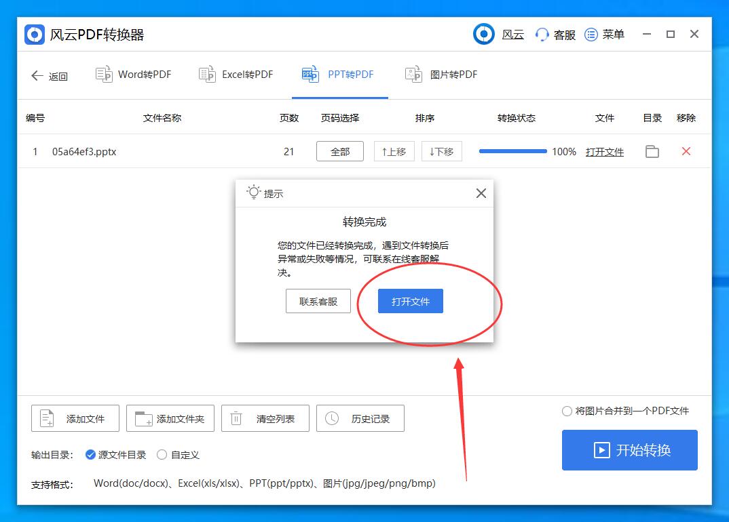
Task: Open the 菜单 list icon
Action: pos(591,35)
